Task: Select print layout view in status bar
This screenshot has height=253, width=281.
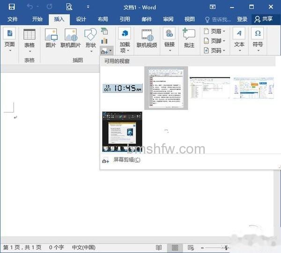Action: pyautogui.click(x=175, y=248)
